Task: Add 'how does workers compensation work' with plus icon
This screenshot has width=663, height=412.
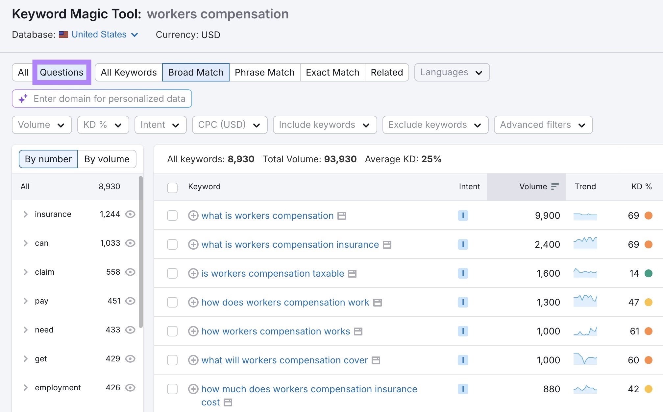Action: tap(193, 302)
